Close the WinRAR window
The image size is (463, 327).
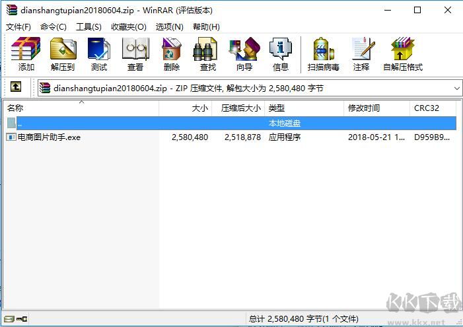pyautogui.click(x=448, y=10)
